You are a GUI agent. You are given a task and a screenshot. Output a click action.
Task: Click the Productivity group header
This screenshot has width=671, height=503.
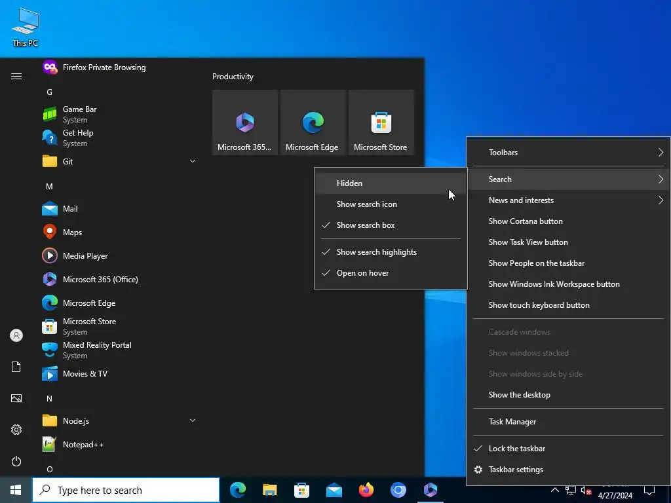pos(233,77)
